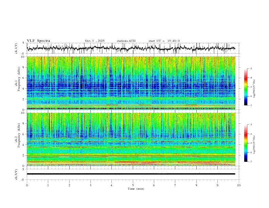Click the ch.2 spectrogram color scale bar
This screenshot has height=208, width=269.
(246, 143)
